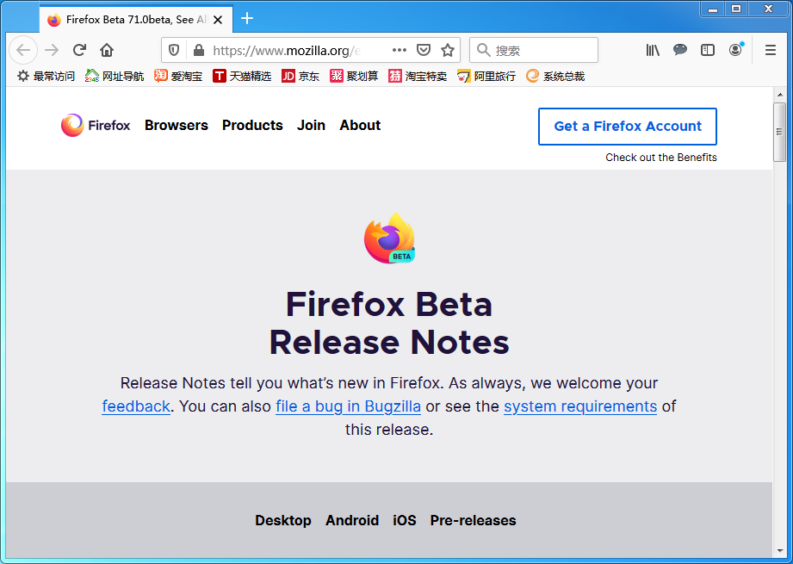Reload the current page
793x564 pixels.
click(x=79, y=50)
